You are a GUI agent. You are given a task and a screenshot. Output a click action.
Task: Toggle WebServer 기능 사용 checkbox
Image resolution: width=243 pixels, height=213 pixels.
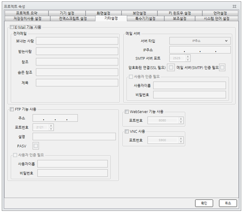[127, 112]
